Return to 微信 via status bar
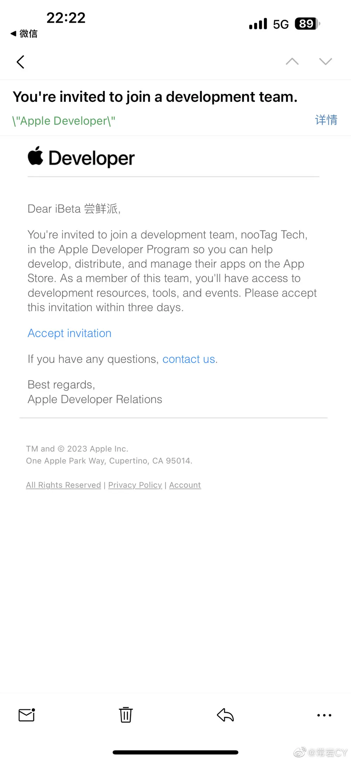This screenshot has height=761, width=351. tap(24, 34)
